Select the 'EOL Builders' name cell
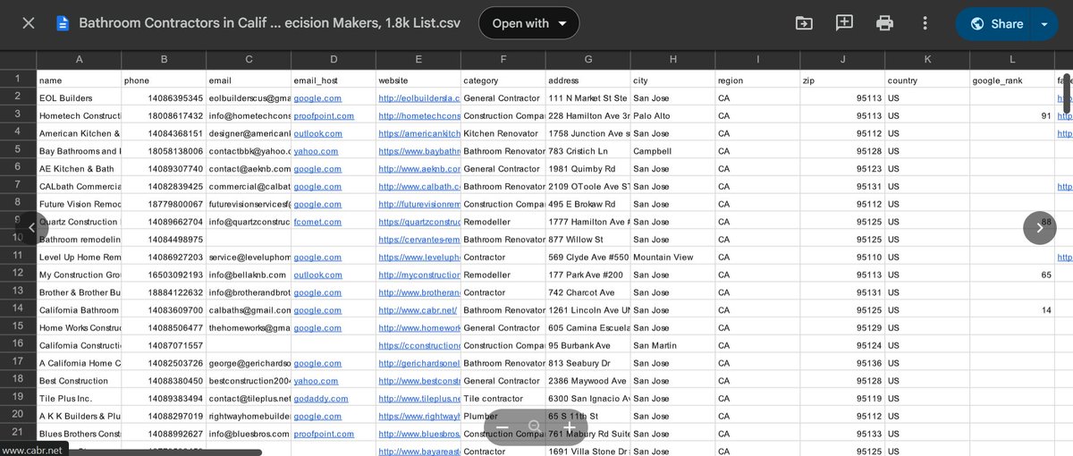 [x=79, y=97]
